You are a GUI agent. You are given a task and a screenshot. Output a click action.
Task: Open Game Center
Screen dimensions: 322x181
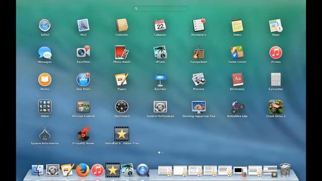click(x=237, y=52)
